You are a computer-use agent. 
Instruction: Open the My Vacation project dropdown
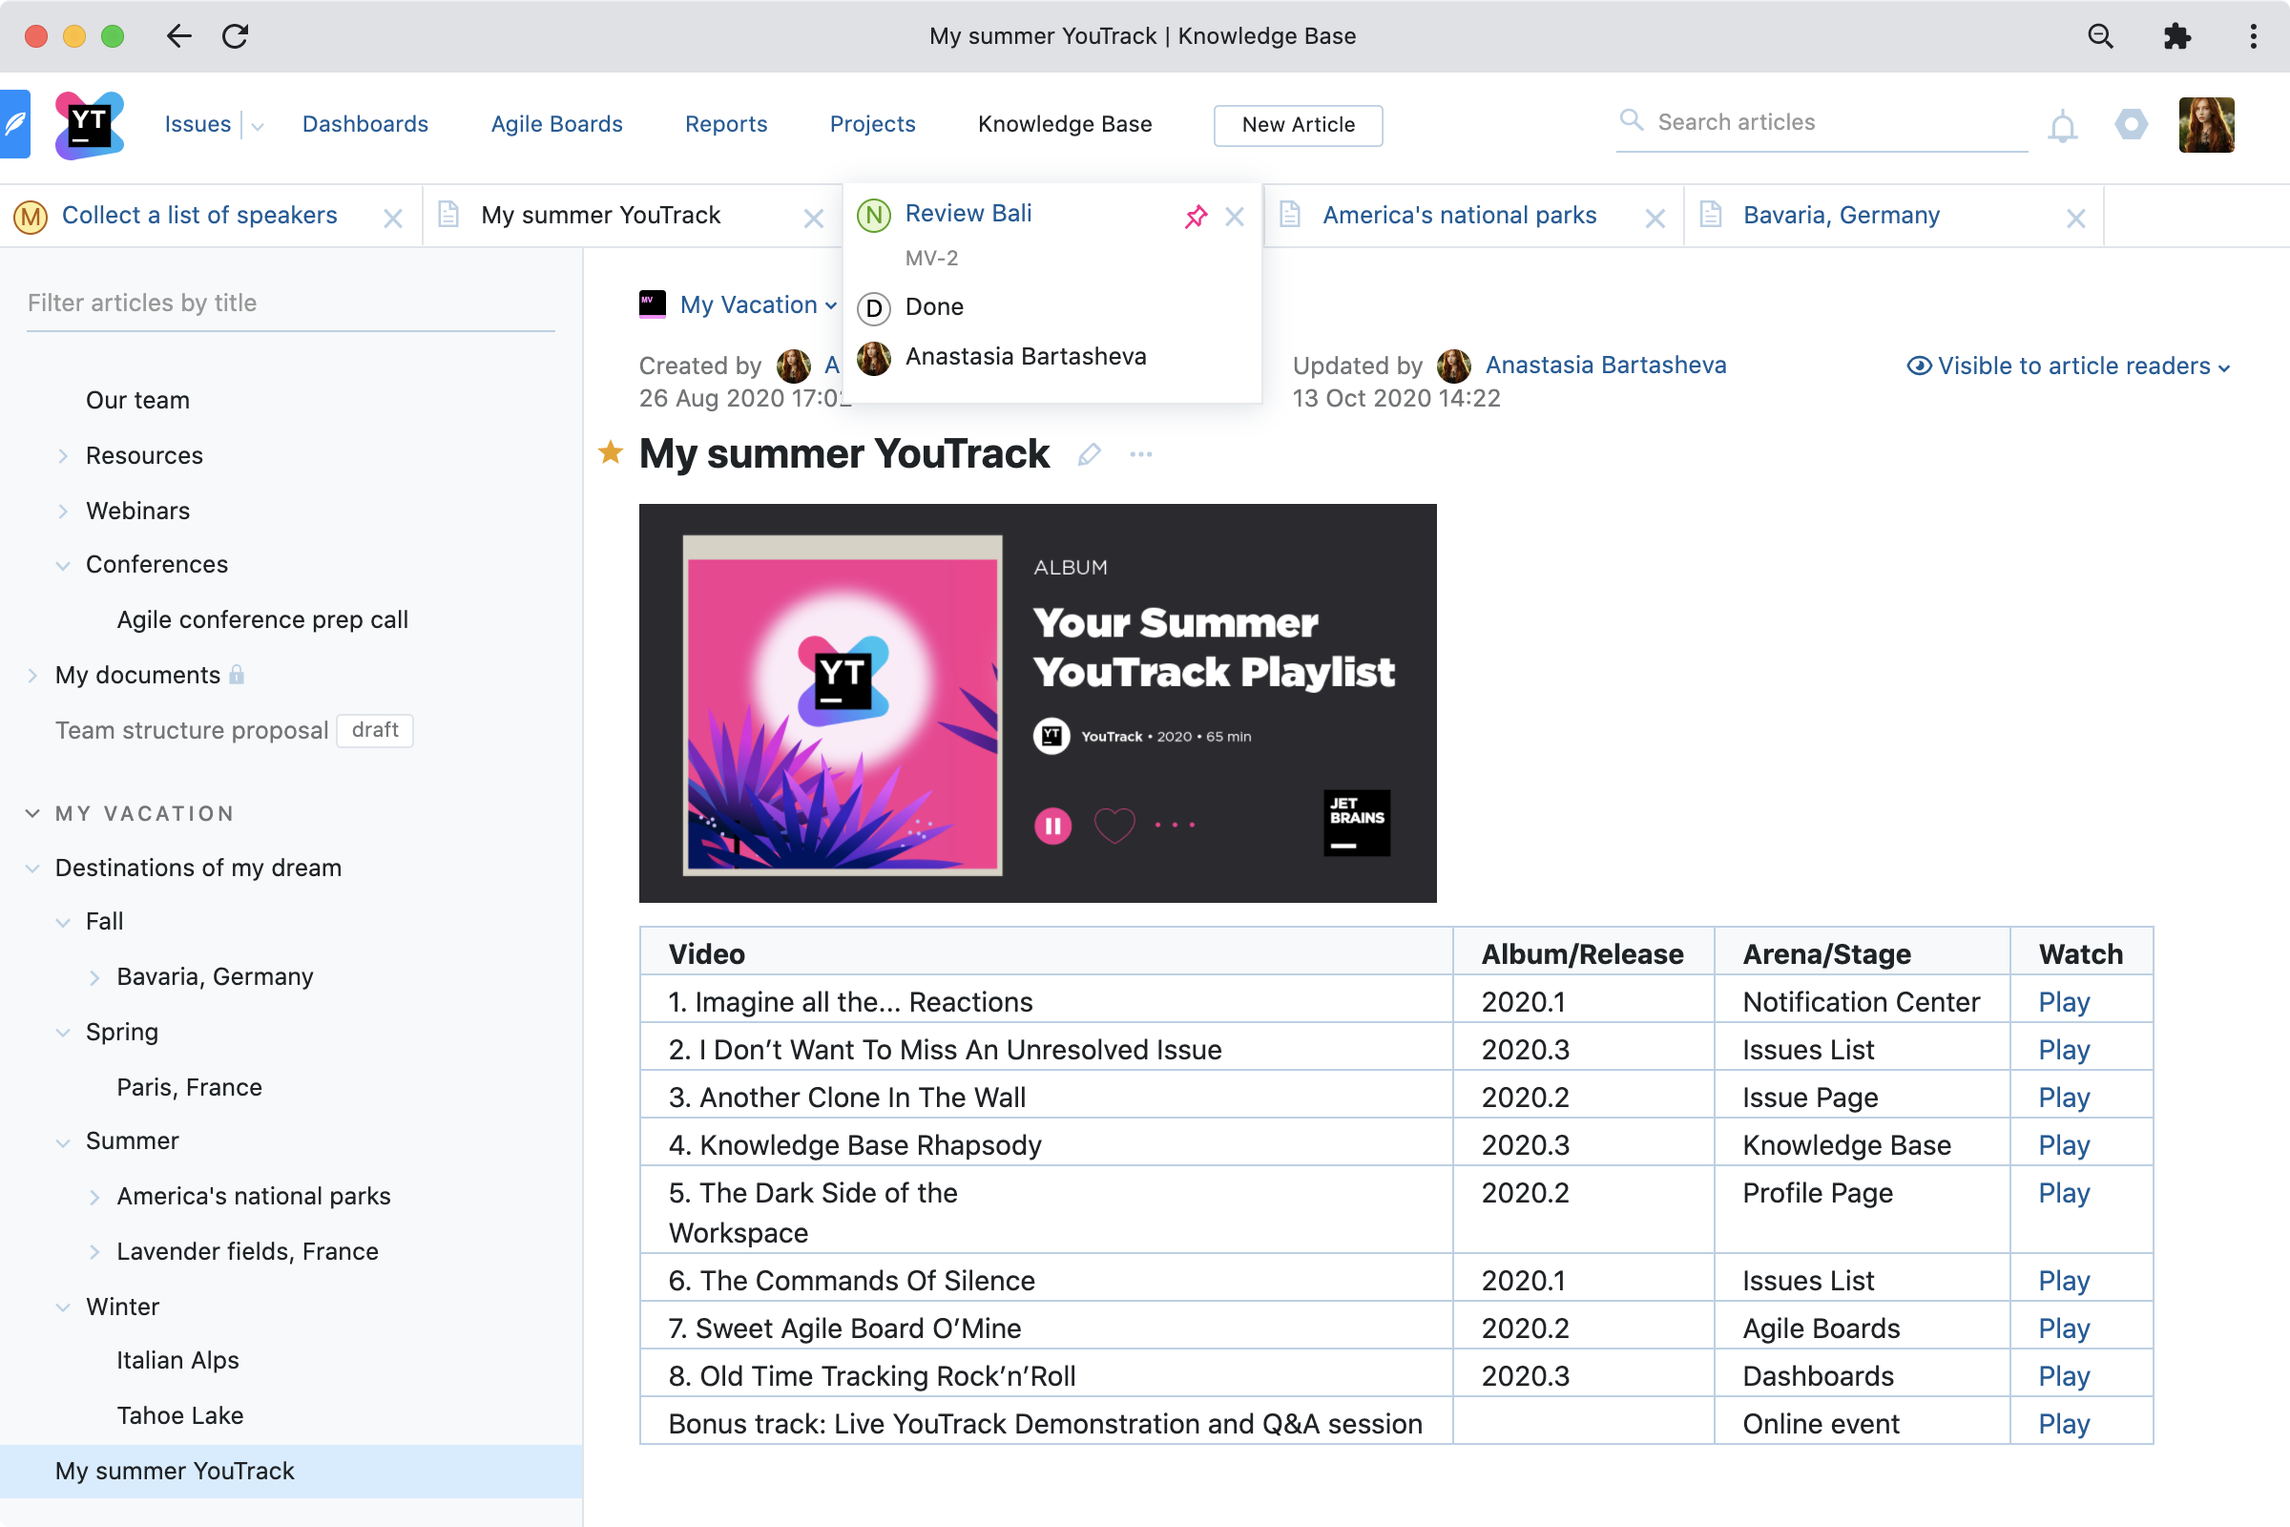click(759, 304)
